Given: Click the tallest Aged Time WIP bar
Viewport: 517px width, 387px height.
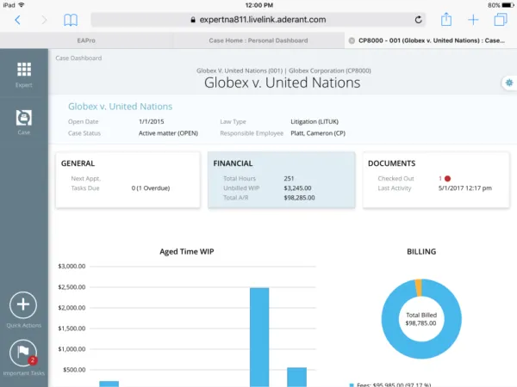Looking at the screenshot, I should tap(259, 337).
